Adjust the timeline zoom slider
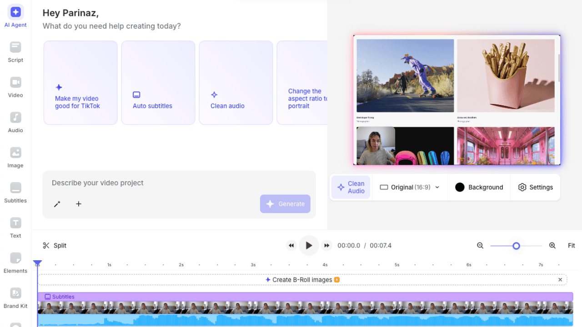This screenshot has width=582, height=327. coord(516,245)
